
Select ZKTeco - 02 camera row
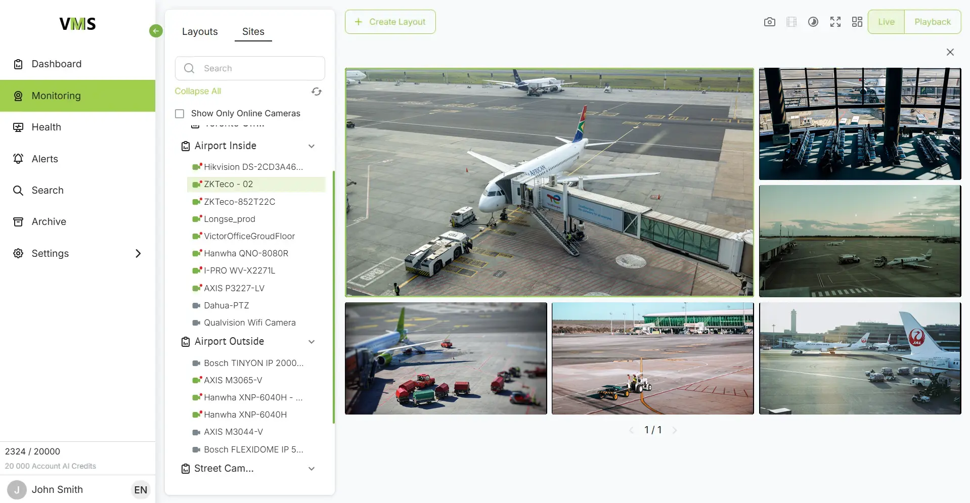click(x=255, y=184)
